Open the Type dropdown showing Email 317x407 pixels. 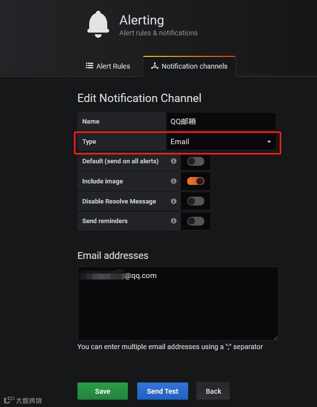tap(221, 141)
